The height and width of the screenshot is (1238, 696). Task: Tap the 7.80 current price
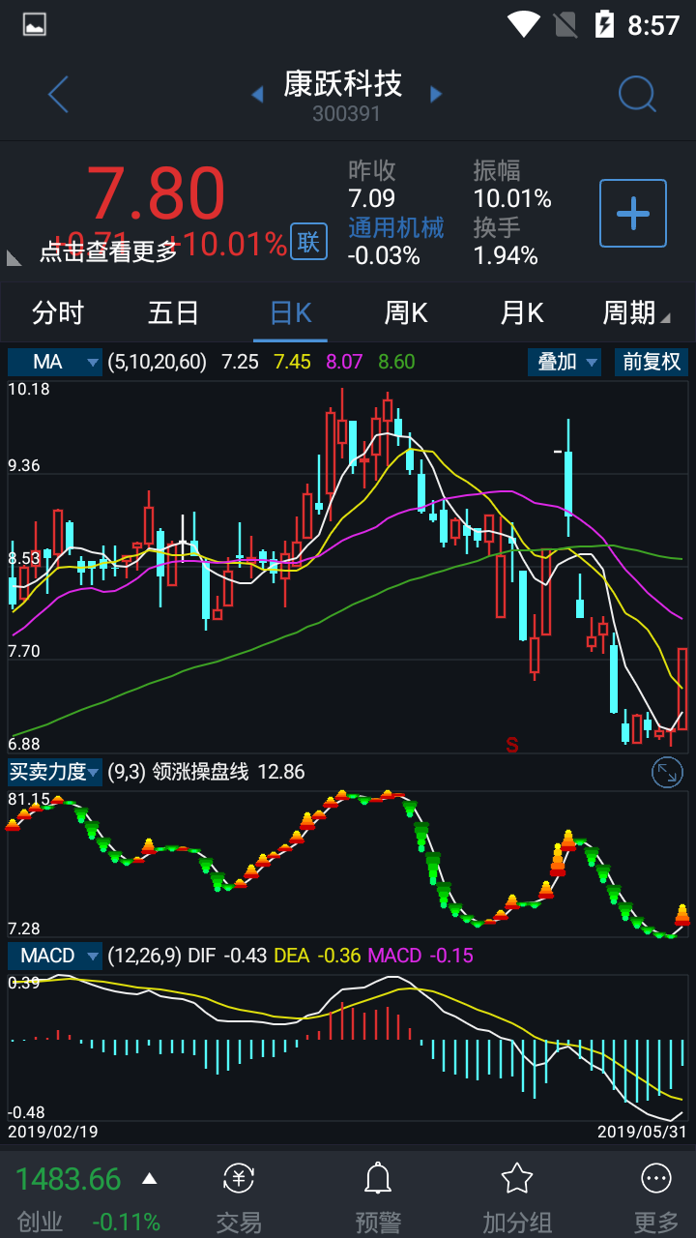click(157, 193)
